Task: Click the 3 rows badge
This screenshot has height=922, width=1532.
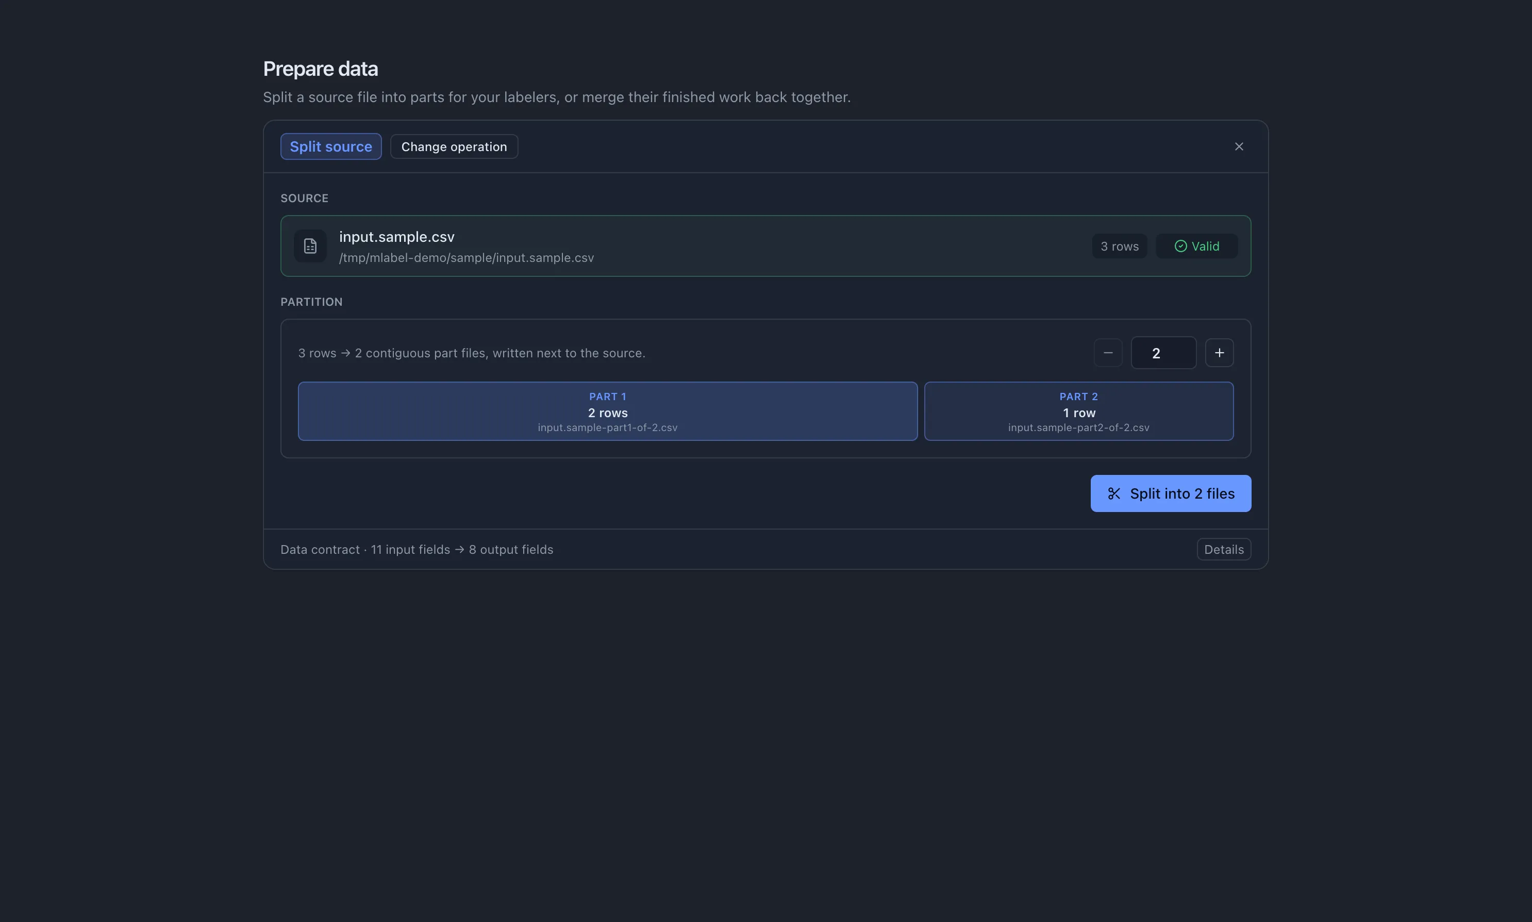Action: point(1119,246)
